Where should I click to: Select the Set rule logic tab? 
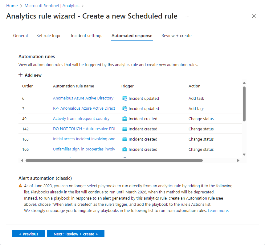pyautogui.click(x=49, y=36)
